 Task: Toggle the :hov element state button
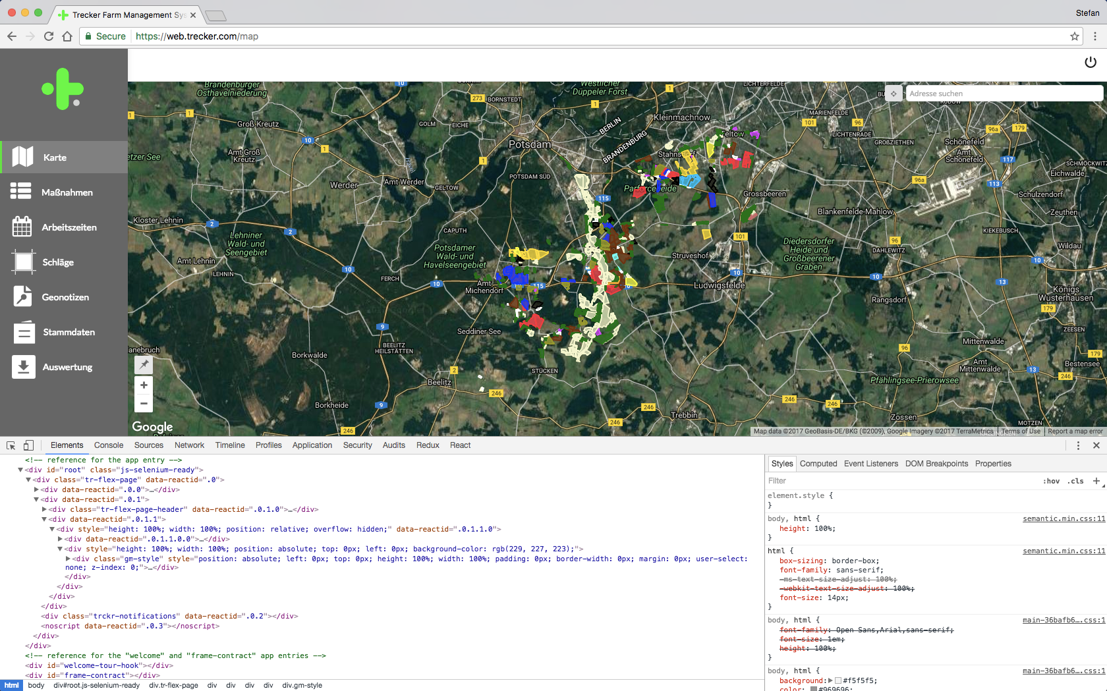[x=1051, y=481]
